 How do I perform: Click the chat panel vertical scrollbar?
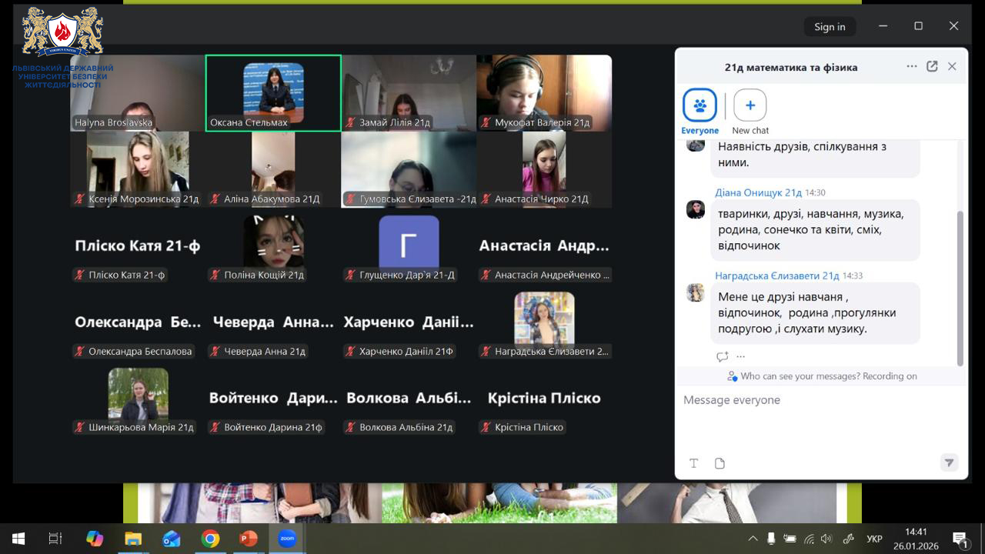click(x=960, y=289)
